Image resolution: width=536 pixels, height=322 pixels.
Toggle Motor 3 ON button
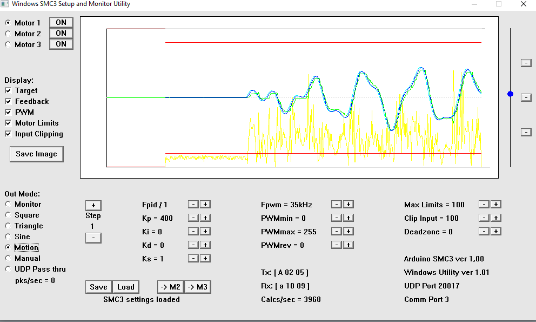click(x=61, y=44)
